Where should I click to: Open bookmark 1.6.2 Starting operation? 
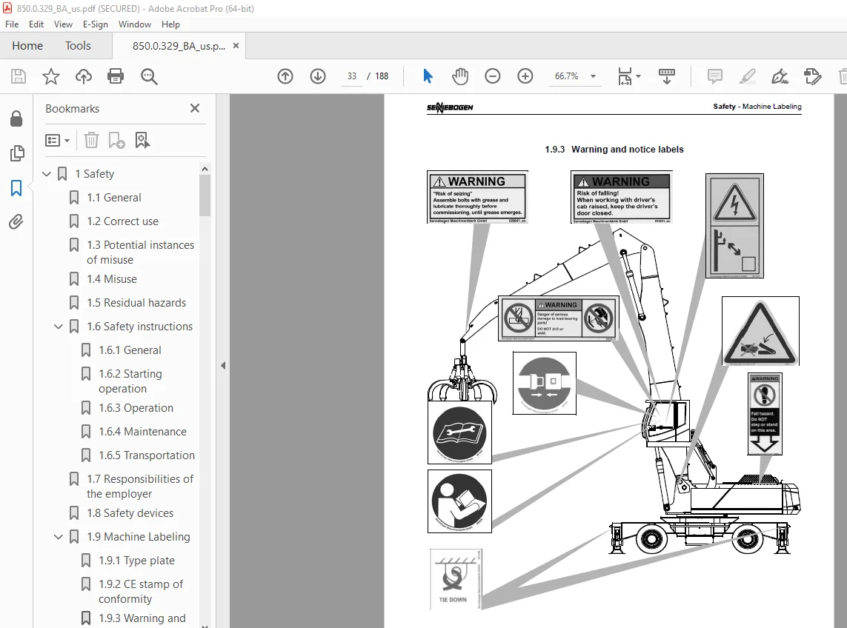(130, 381)
